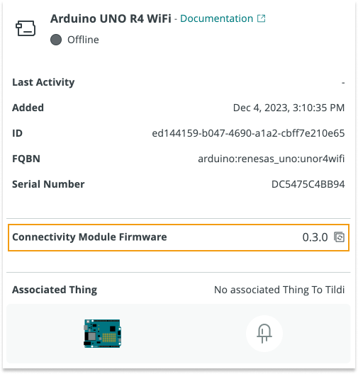Image resolution: width=358 pixels, height=374 pixels.
Task: Click the LED thing icon in circle
Action: click(x=264, y=334)
